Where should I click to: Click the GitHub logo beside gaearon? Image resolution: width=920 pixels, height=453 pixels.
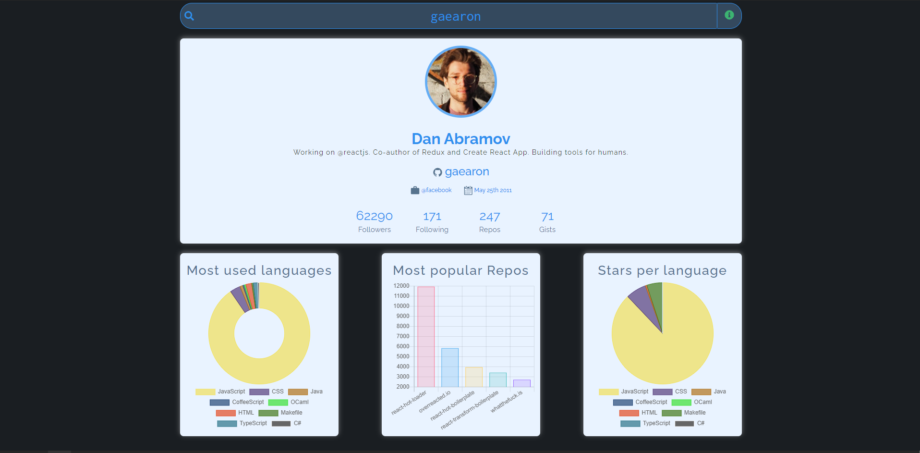pos(437,172)
